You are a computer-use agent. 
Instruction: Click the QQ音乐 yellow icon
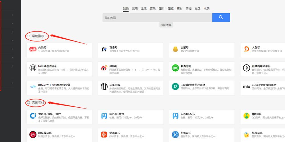coord(247,116)
